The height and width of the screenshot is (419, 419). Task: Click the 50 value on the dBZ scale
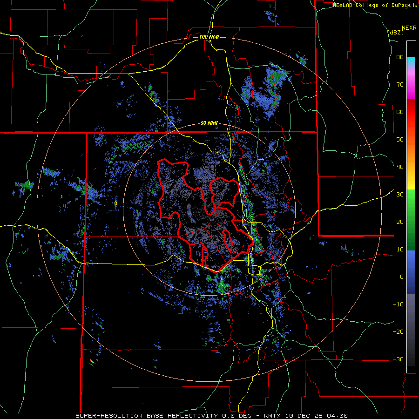click(x=400, y=140)
